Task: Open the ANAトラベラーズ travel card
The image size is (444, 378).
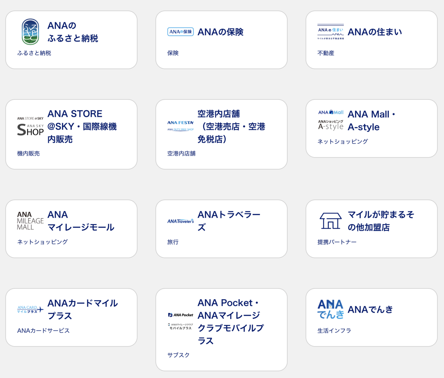Action: [221, 228]
